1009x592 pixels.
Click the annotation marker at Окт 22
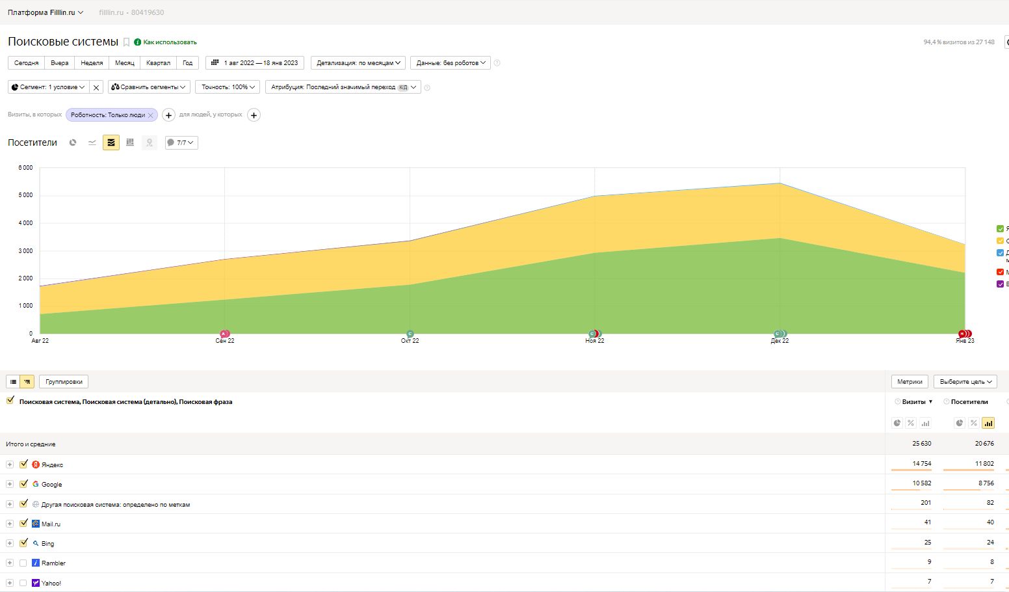point(410,334)
